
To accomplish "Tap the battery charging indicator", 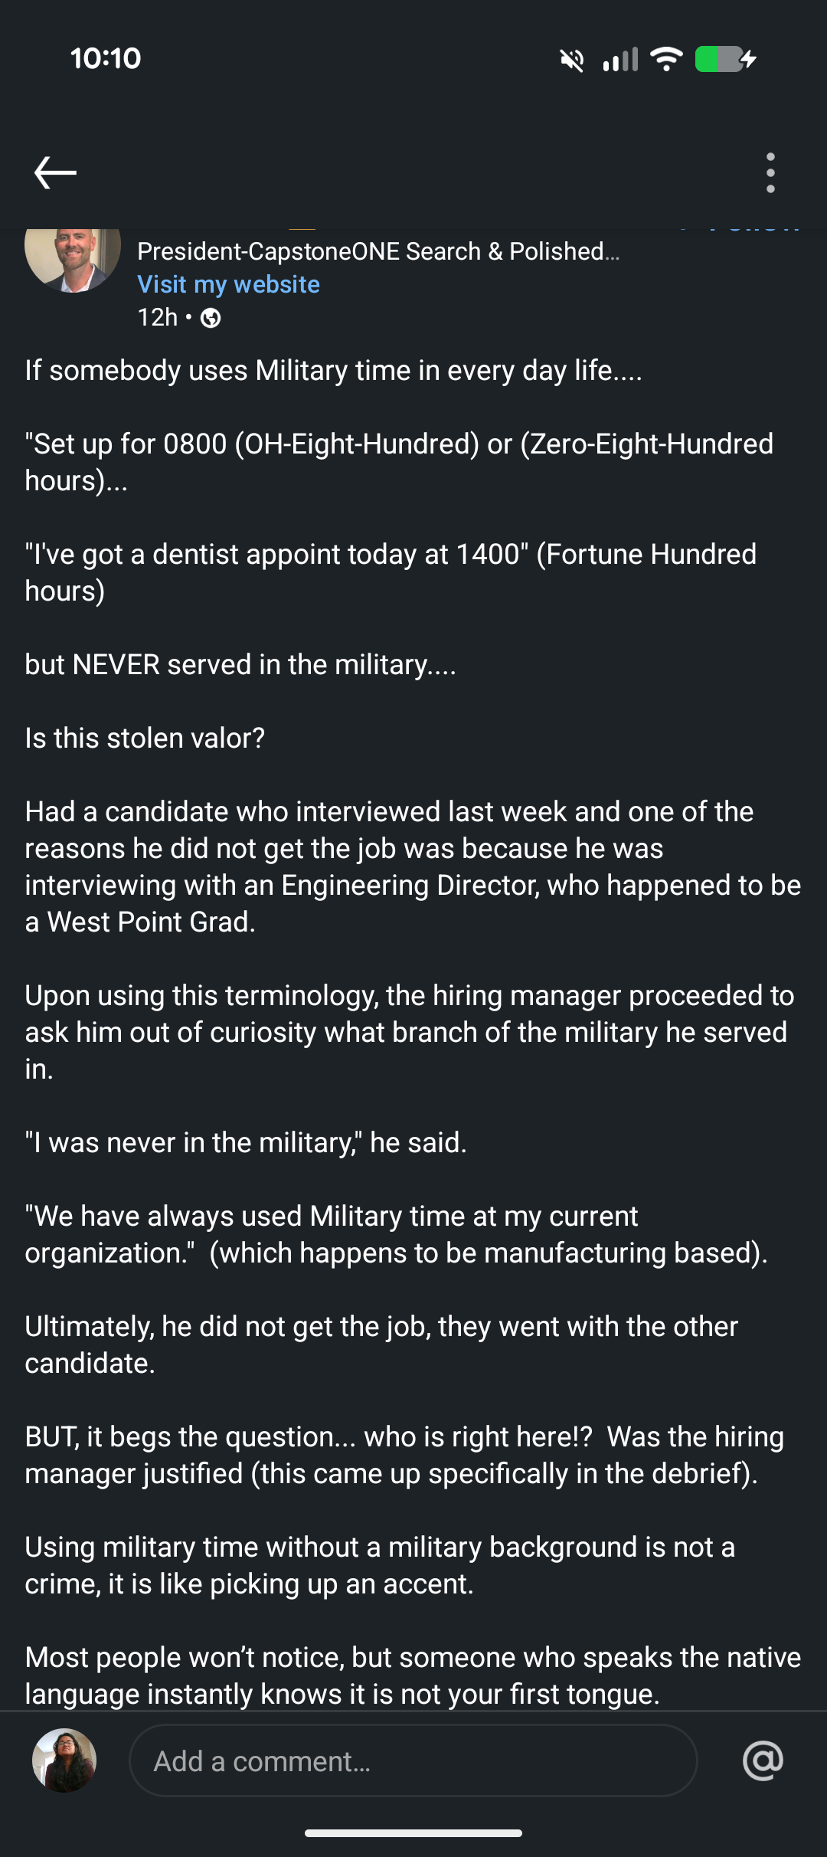I will click(724, 59).
